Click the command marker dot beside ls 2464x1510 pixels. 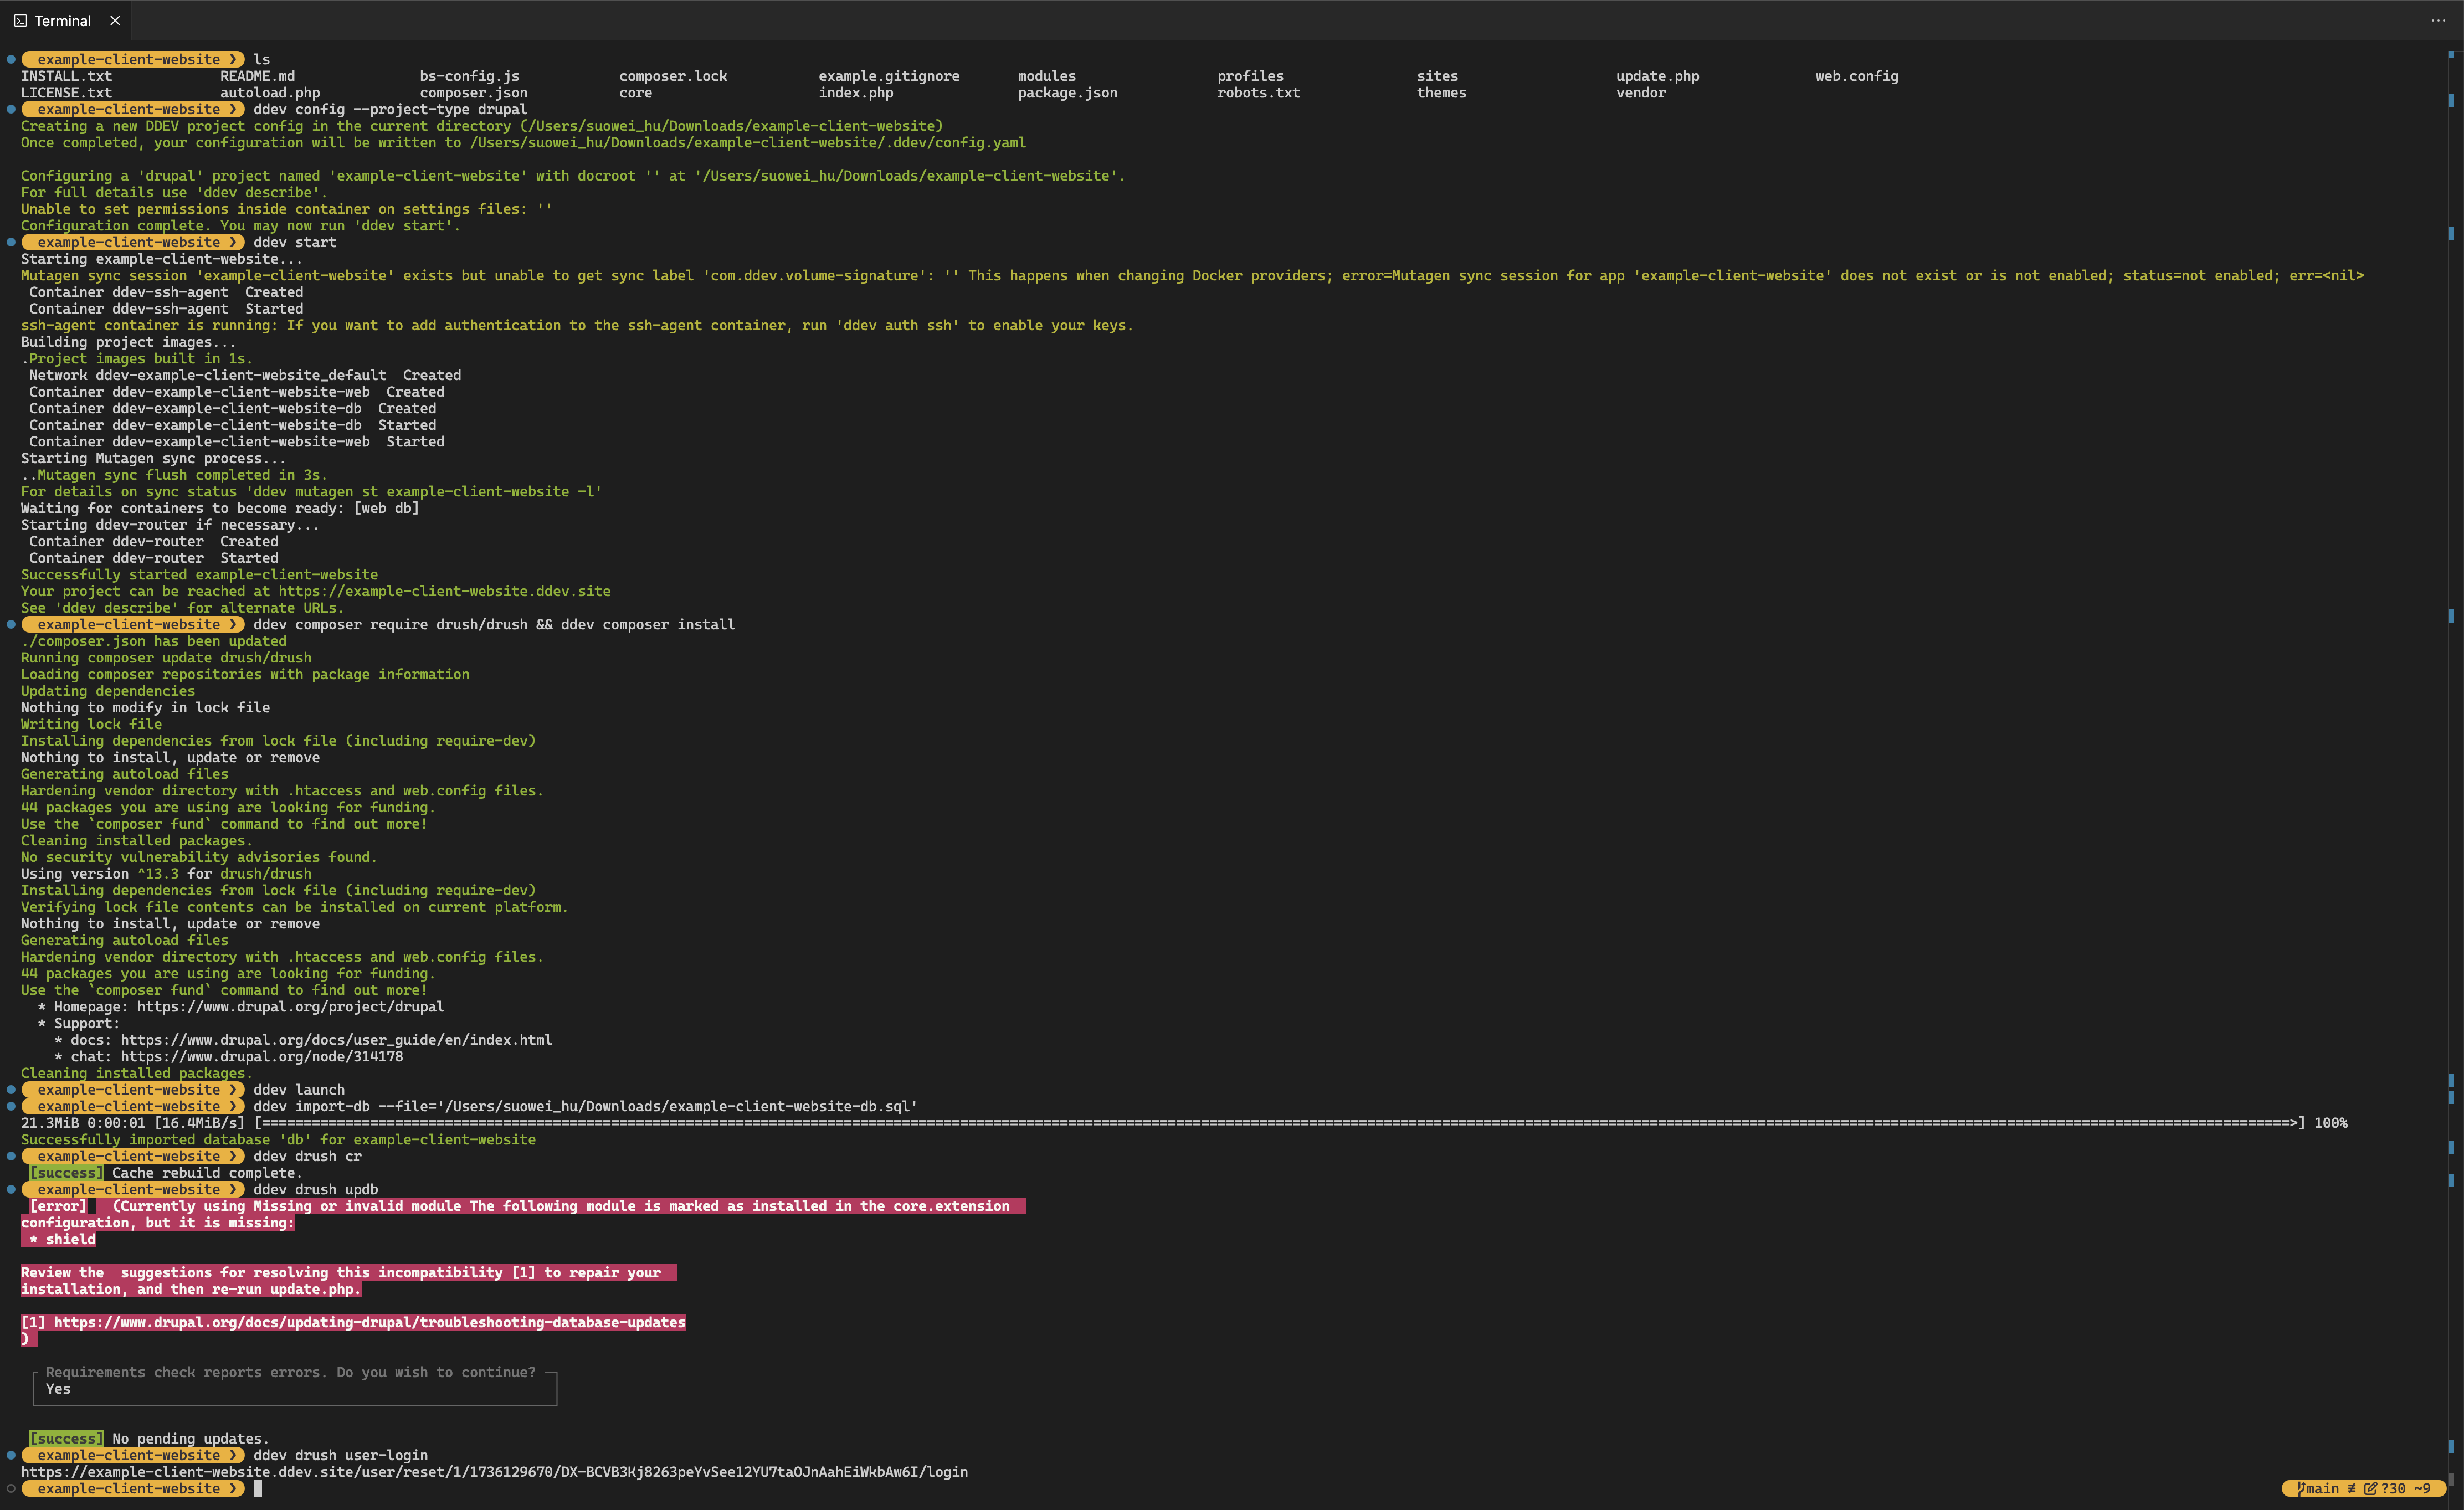point(11,59)
